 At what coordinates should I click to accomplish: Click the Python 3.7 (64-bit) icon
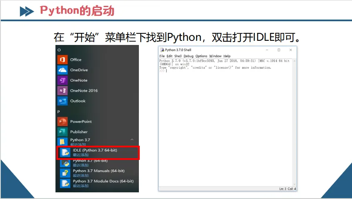point(65,163)
